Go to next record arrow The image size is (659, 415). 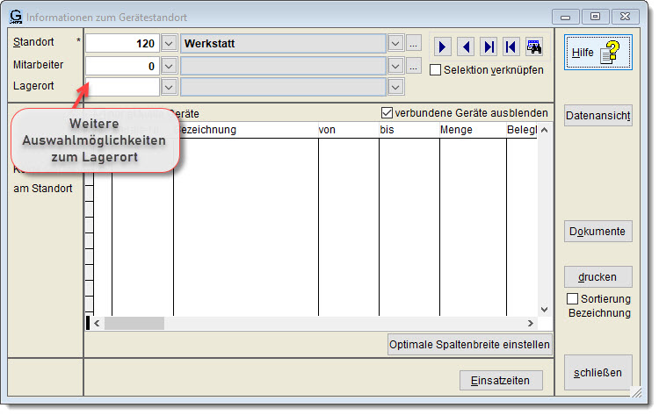coord(443,45)
